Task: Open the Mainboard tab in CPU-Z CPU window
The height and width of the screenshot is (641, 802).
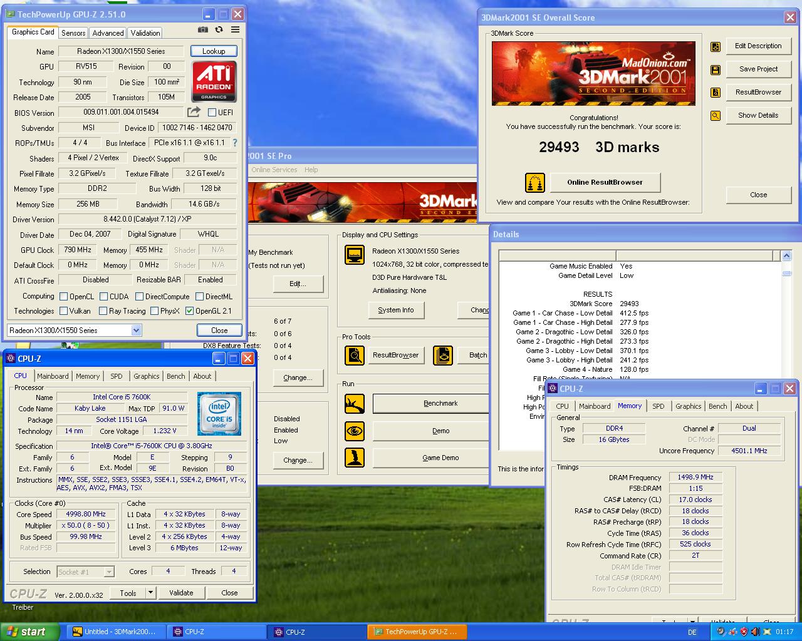Action: [x=53, y=376]
